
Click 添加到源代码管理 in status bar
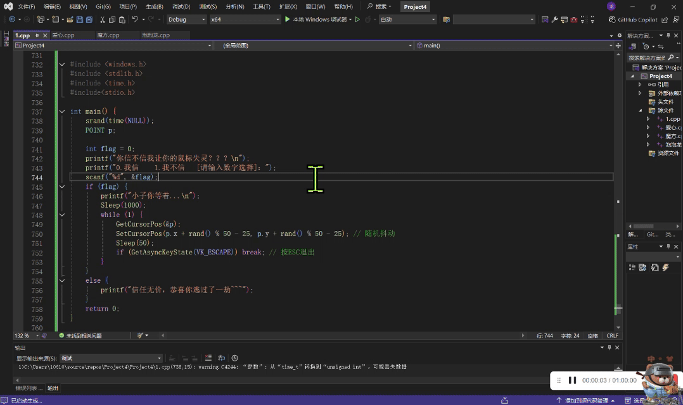click(x=586, y=400)
